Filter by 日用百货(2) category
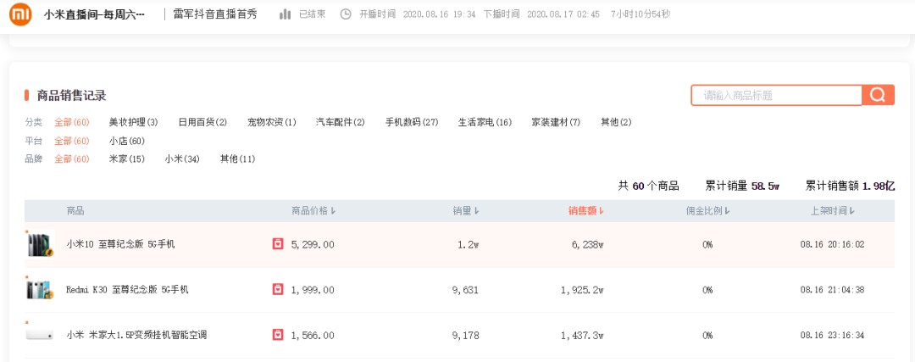 202,123
